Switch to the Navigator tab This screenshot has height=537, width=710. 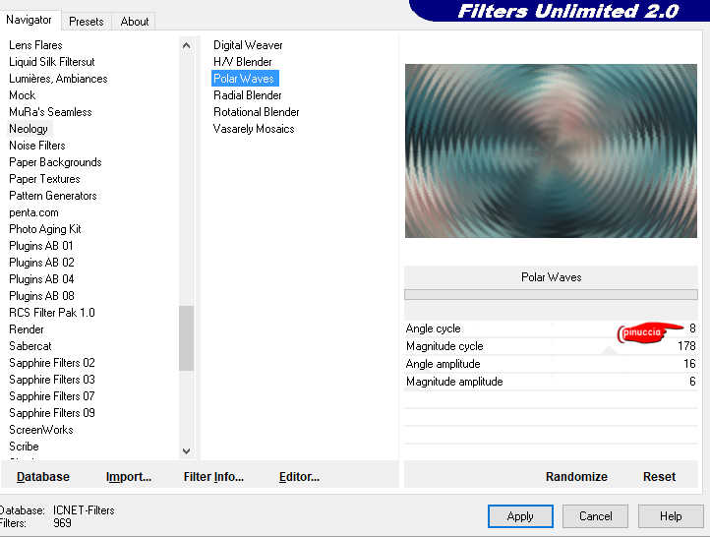(29, 20)
